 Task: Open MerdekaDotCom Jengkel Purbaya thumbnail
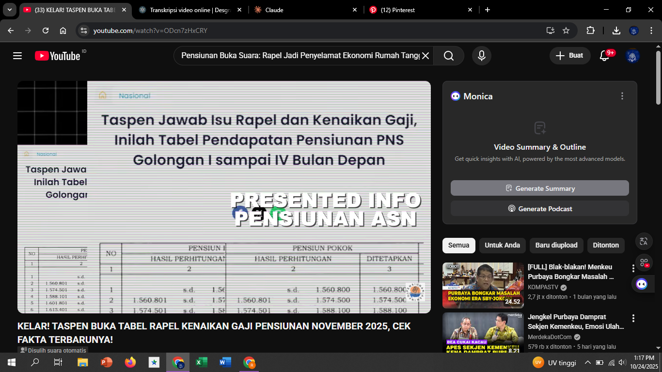pos(483,334)
